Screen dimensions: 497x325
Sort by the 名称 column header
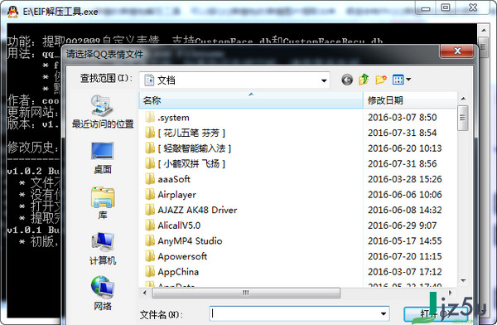pyautogui.click(x=251, y=100)
